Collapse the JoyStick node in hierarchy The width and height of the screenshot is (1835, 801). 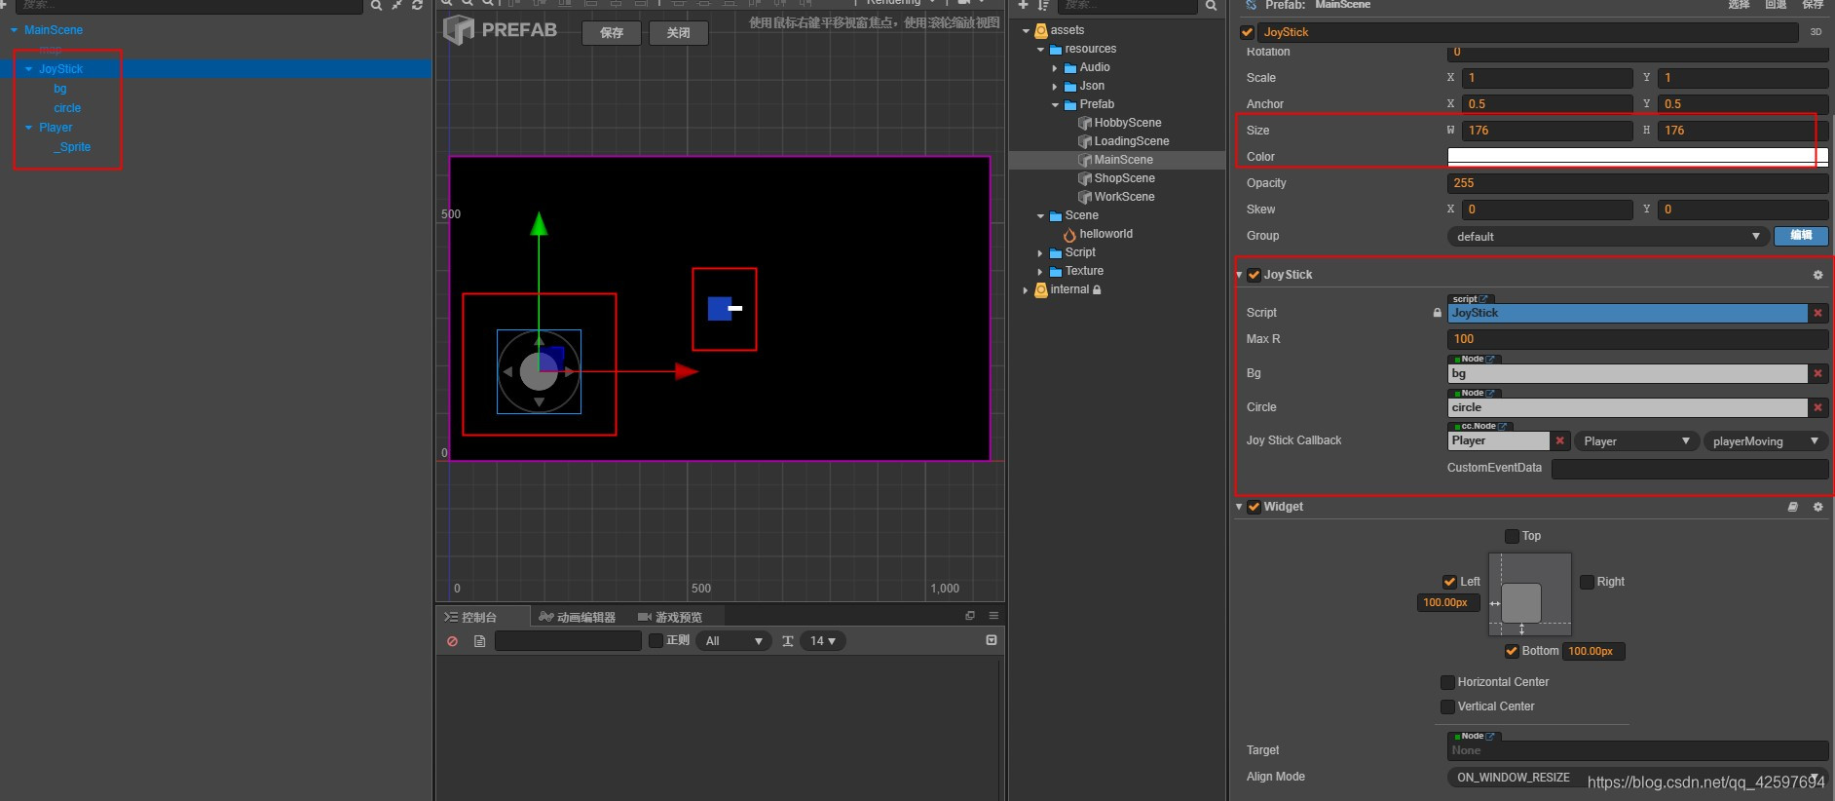[x=29, y=69]
